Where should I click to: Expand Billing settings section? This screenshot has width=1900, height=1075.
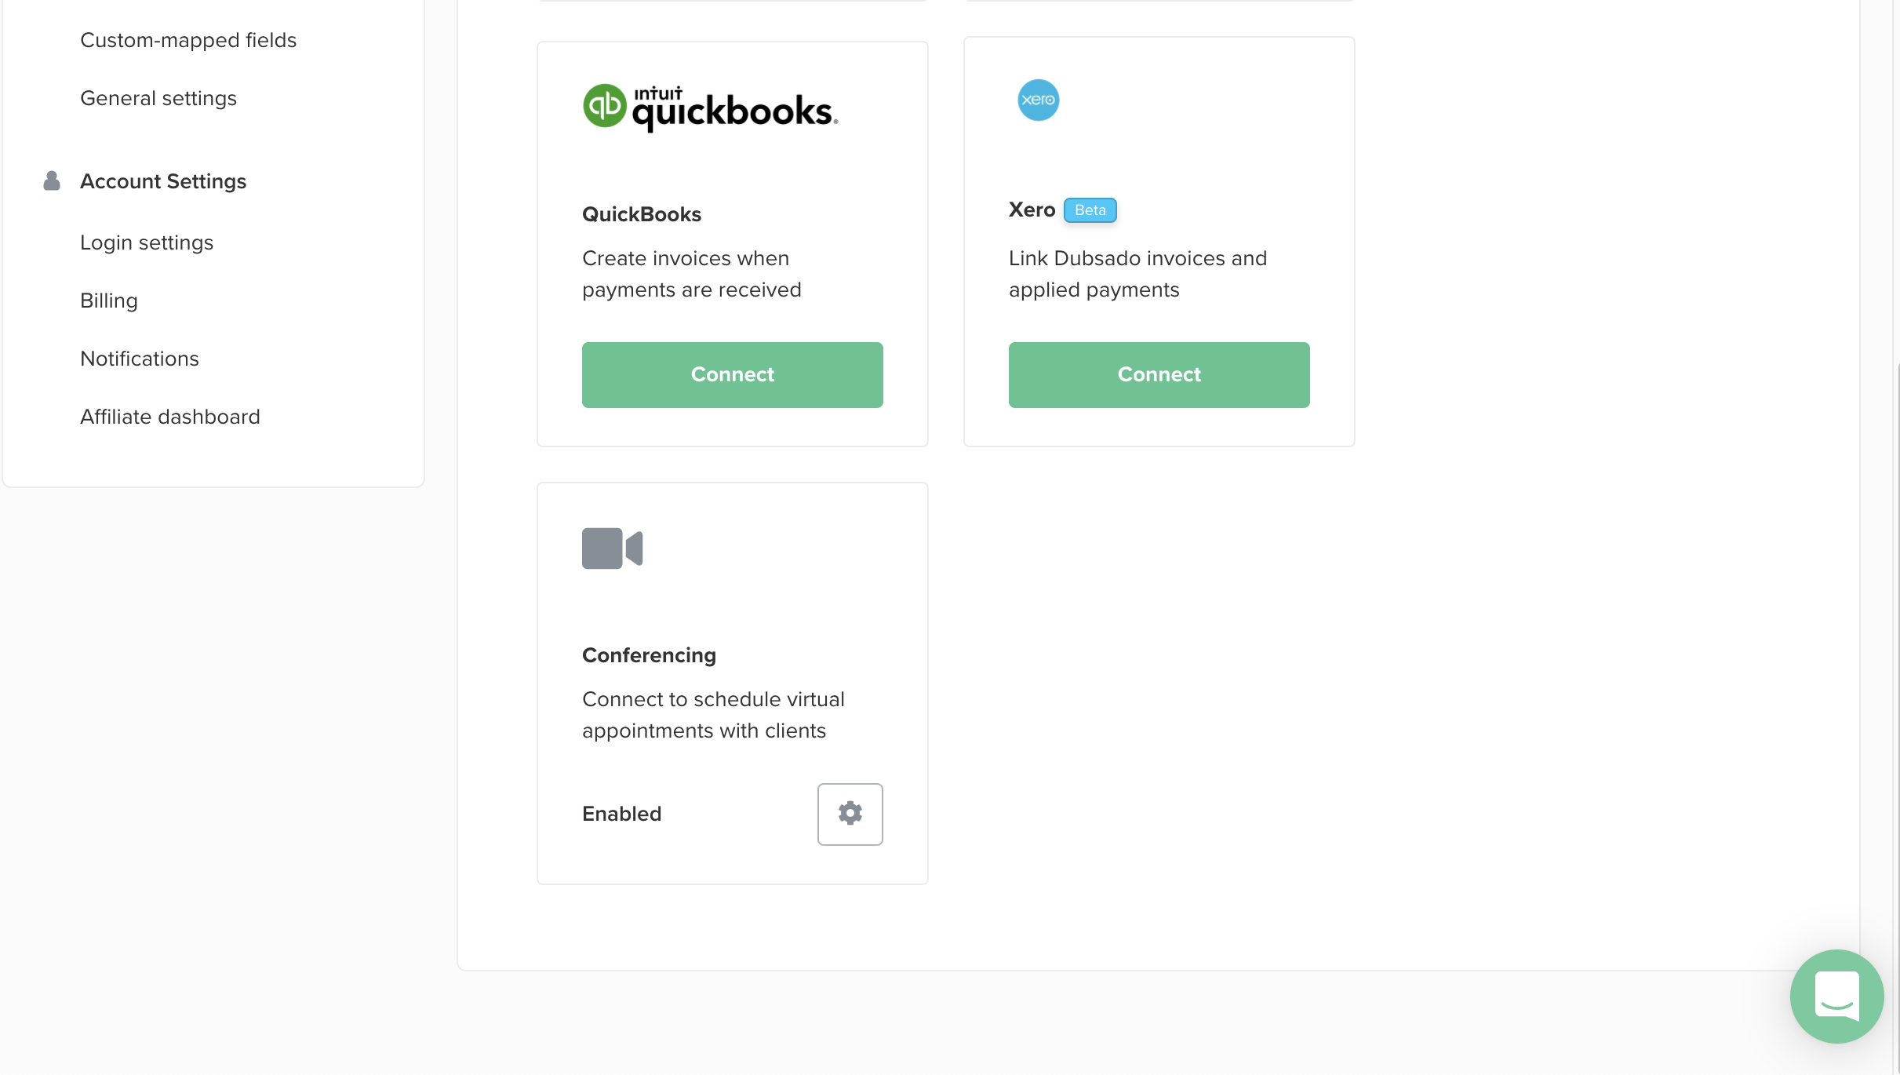click(x=108, y=300)
